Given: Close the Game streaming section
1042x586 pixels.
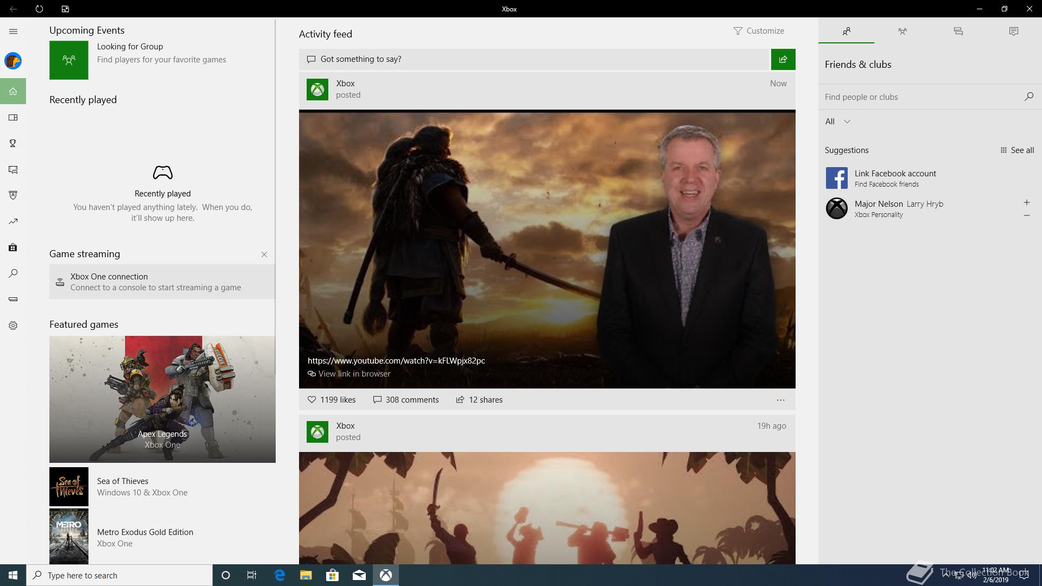Looking at the screenshot, I should (264, 254).
